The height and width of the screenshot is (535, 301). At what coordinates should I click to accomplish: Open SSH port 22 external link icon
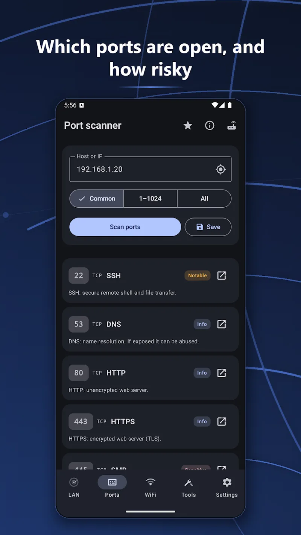tap(222, 275)
